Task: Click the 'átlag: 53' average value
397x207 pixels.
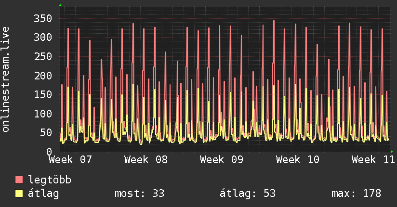Action: click(x=247, y=194)
